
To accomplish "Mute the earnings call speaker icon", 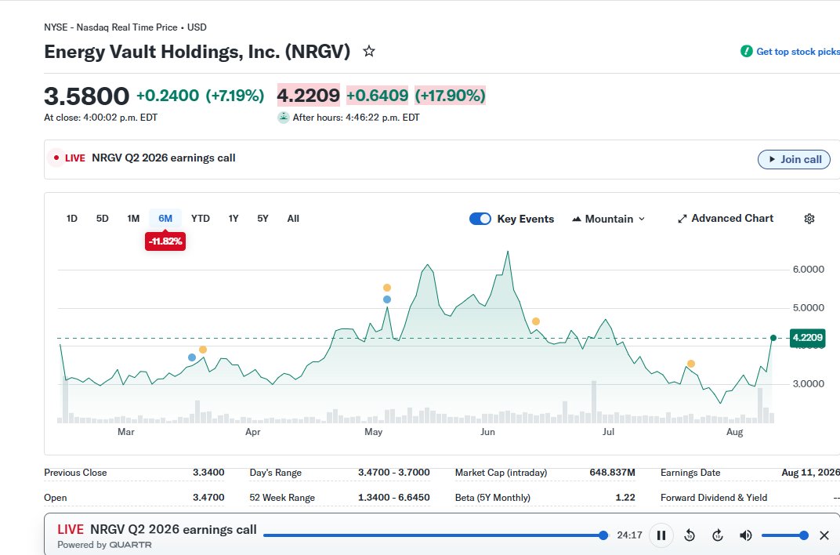I will (745, 535).
